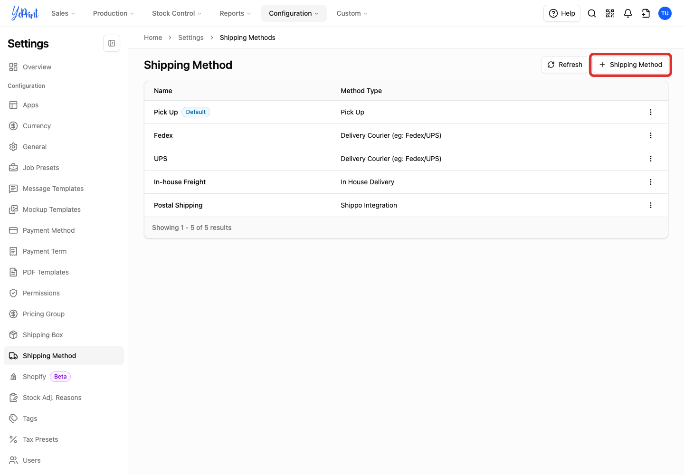Screen dimensions: 684x475
Task: Click the Help button
Action: click(562, 13)
